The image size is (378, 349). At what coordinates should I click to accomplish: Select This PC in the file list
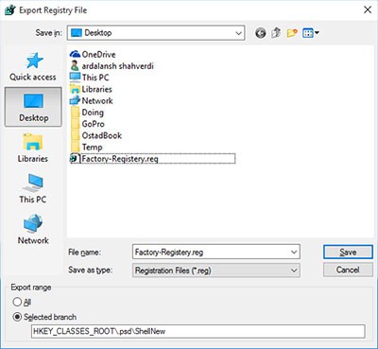pyautogui.click(x=90, y=78)
